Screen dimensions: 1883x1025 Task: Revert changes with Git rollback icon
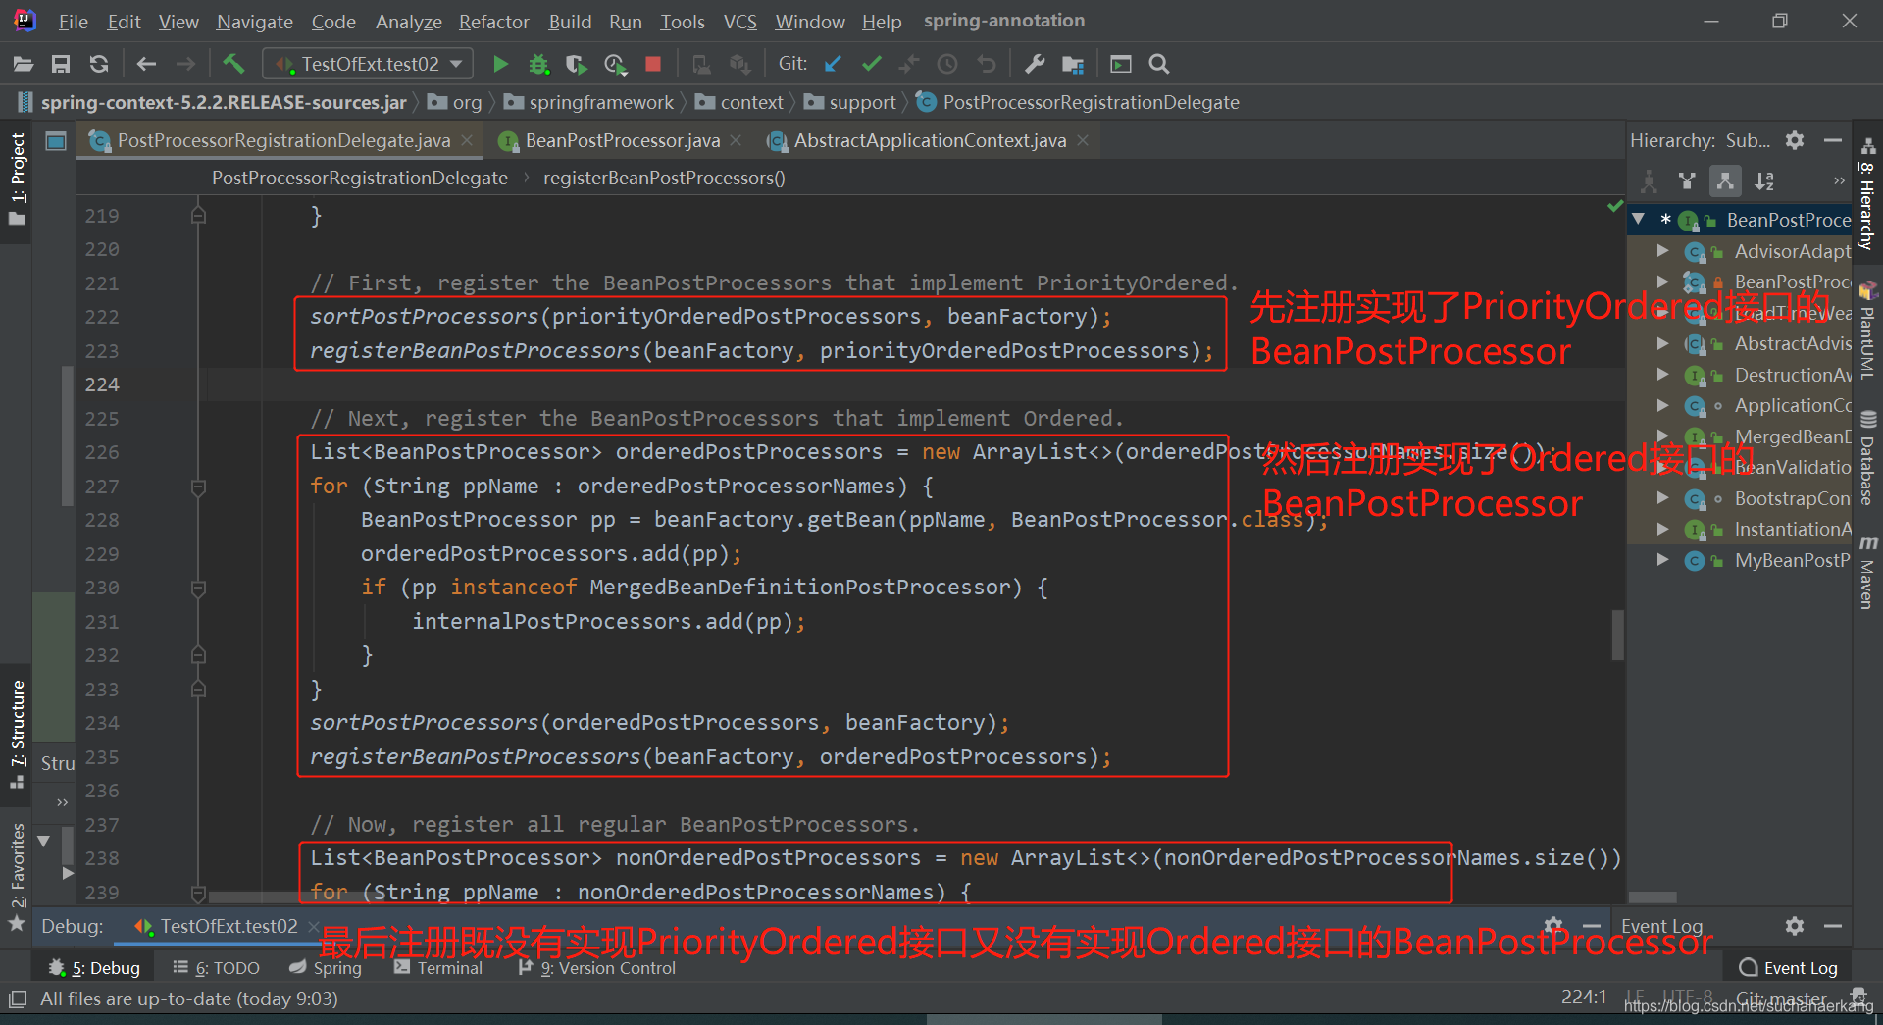(x=987, y=64)
